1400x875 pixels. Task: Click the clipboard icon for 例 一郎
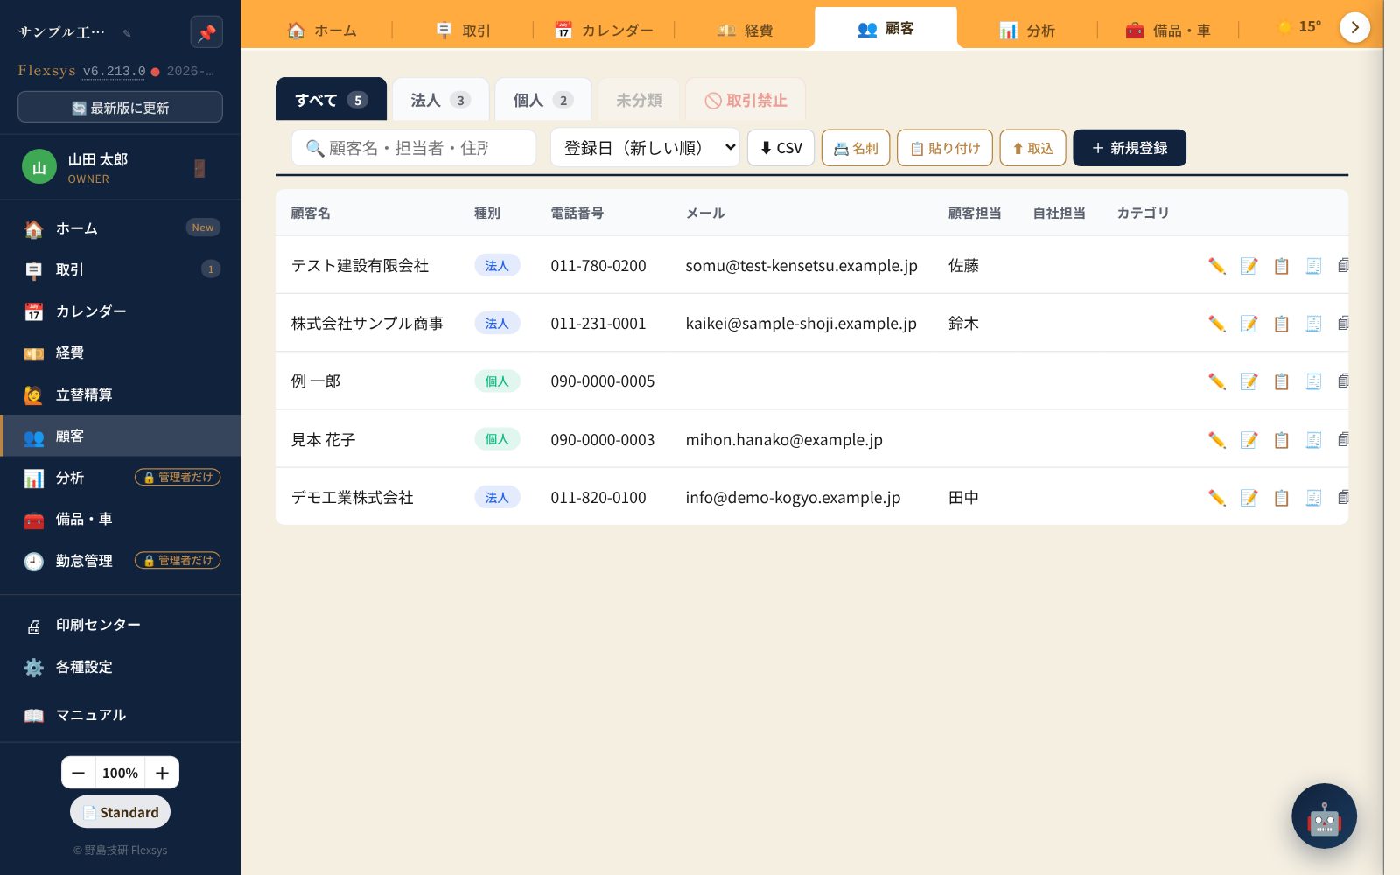1282,381
